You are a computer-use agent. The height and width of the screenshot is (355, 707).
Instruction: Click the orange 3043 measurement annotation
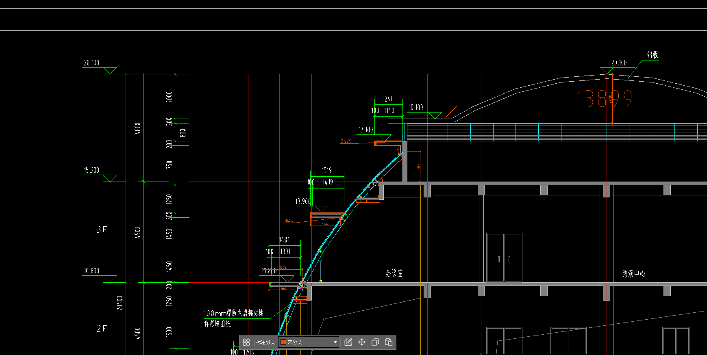[x=288, y=221]
